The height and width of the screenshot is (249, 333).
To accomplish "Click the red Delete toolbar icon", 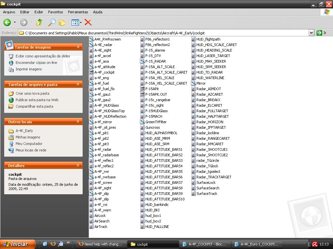I will 88,22.
